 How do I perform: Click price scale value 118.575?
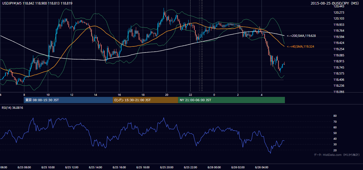click(339, 73)
